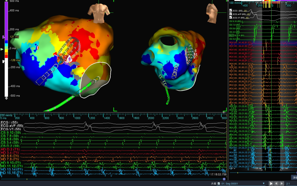The height and width of the screenshot is (186, 297).
Task: Click the timestamp 17:18:02.756
Action: [x=218, y=174]
